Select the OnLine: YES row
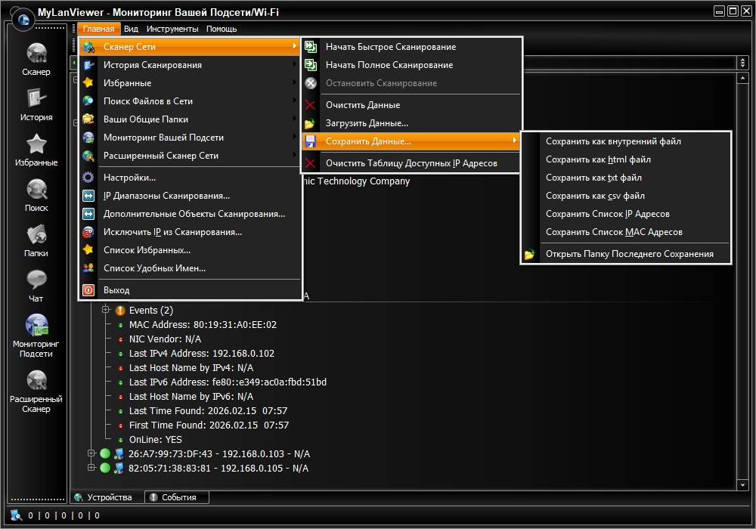Screen dimensions: 756x529 point(155,440)
